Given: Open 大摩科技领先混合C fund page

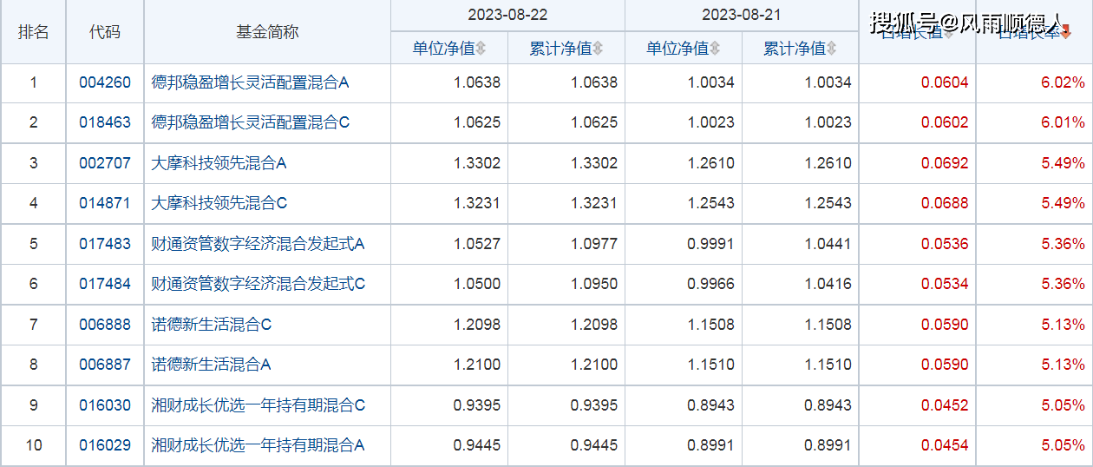Looking at the screenshot, I should coord(219,203).
